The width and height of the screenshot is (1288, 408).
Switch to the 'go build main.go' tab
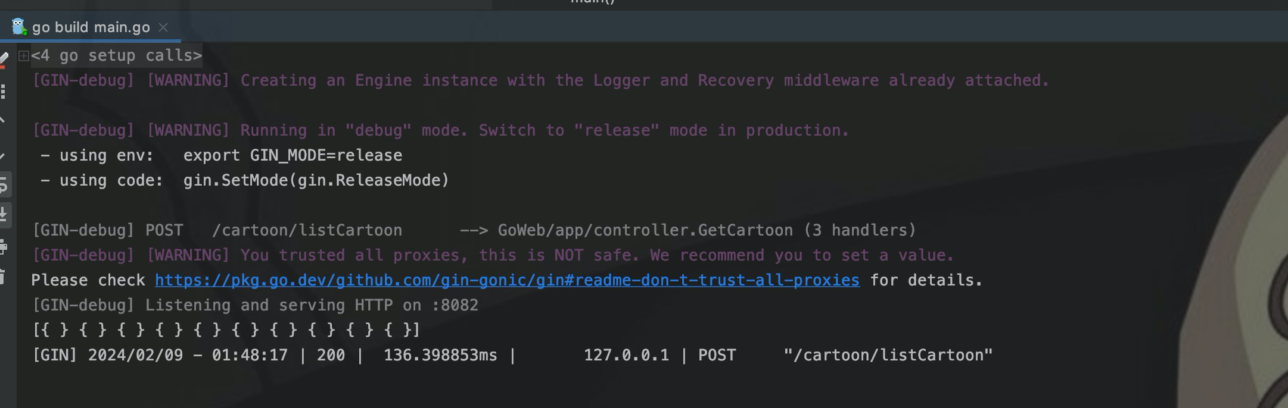coord(91,27)
